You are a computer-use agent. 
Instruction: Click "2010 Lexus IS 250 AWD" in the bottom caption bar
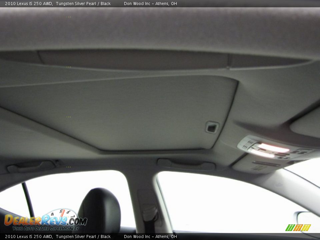click(29, 237)
